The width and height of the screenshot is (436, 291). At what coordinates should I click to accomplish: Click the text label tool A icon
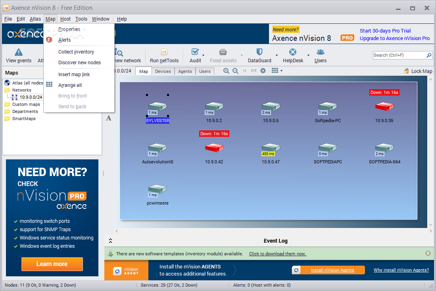[109, 118]
